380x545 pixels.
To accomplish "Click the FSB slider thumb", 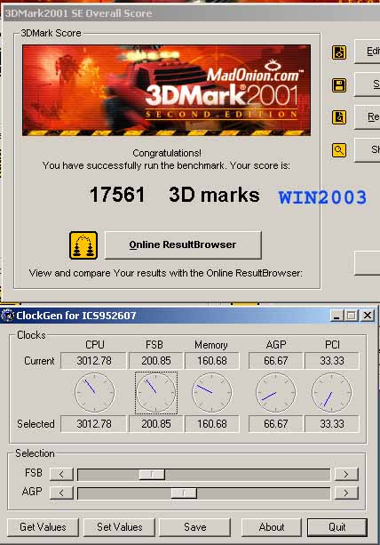I will pos(152,474).
